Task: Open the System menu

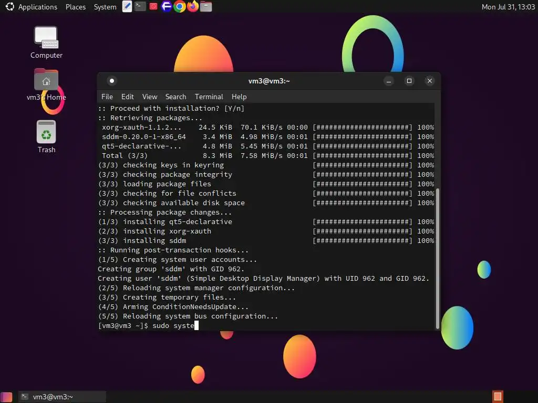Action: (105, 7)
